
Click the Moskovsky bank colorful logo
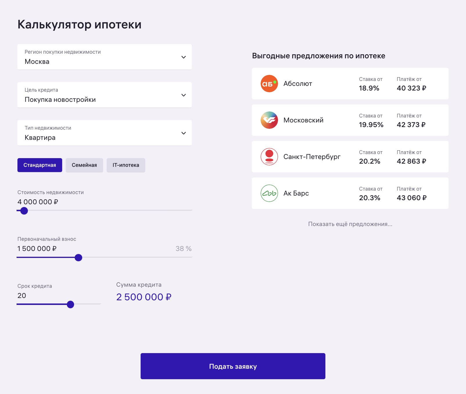coord(269,120)
